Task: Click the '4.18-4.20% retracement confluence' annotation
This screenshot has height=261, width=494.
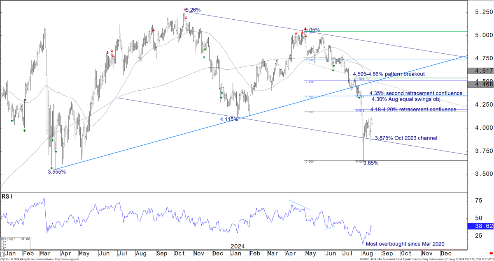Action: 413,110
